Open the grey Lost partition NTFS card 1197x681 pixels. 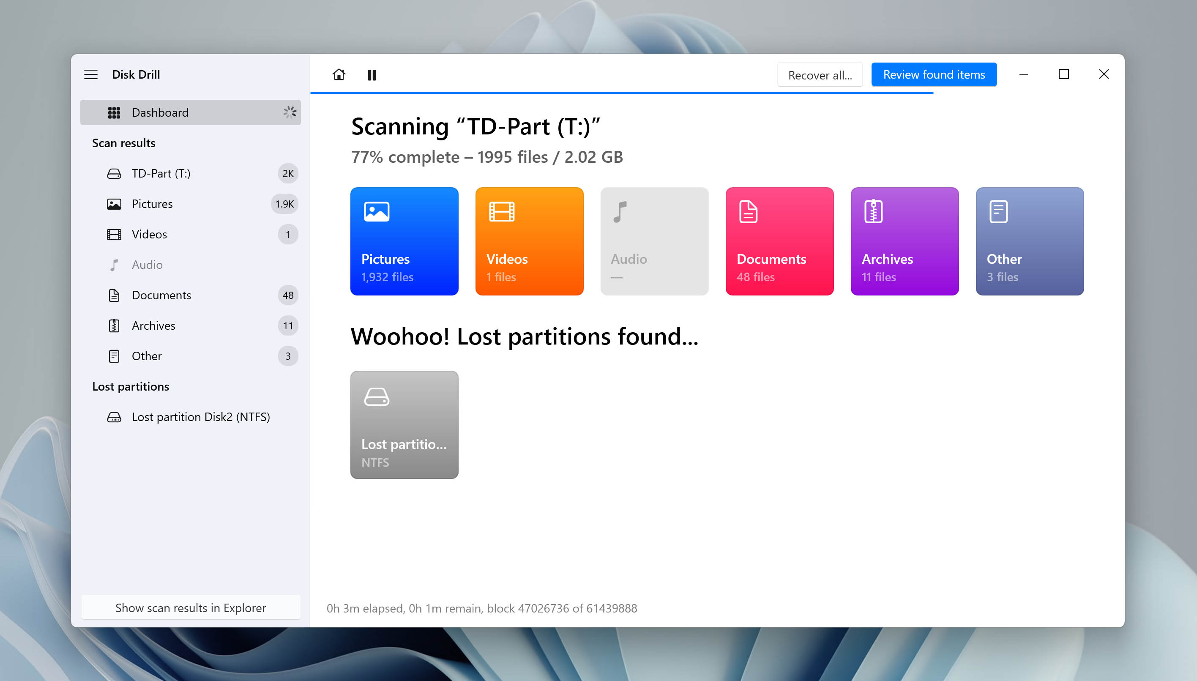point(404,425)
